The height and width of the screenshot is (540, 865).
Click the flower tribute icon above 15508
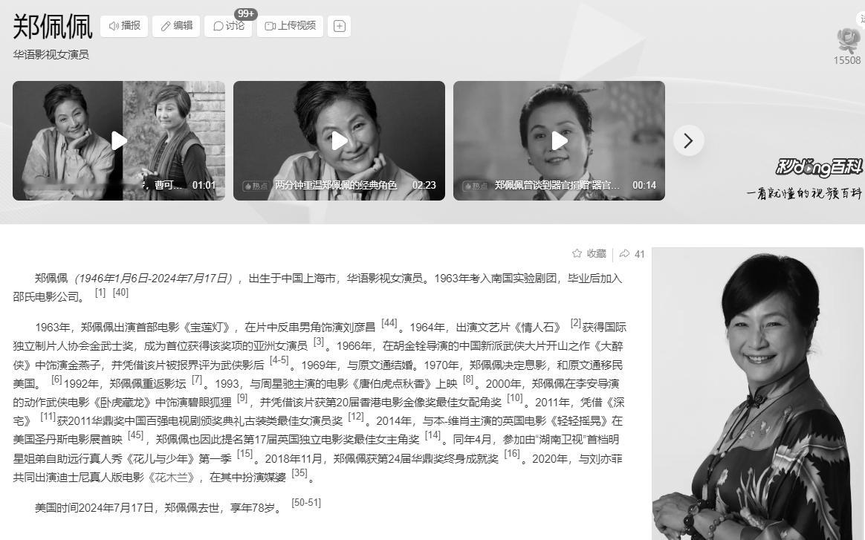847,40
